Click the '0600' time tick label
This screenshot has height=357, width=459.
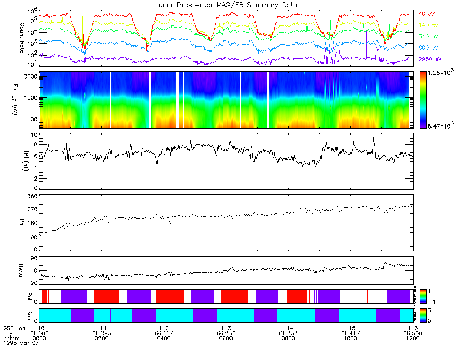226,338
